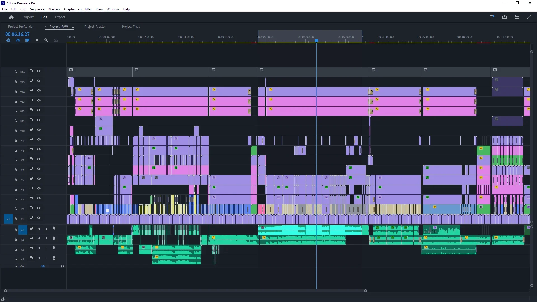Open the Workspaces icon at top right

click(492, 17)
